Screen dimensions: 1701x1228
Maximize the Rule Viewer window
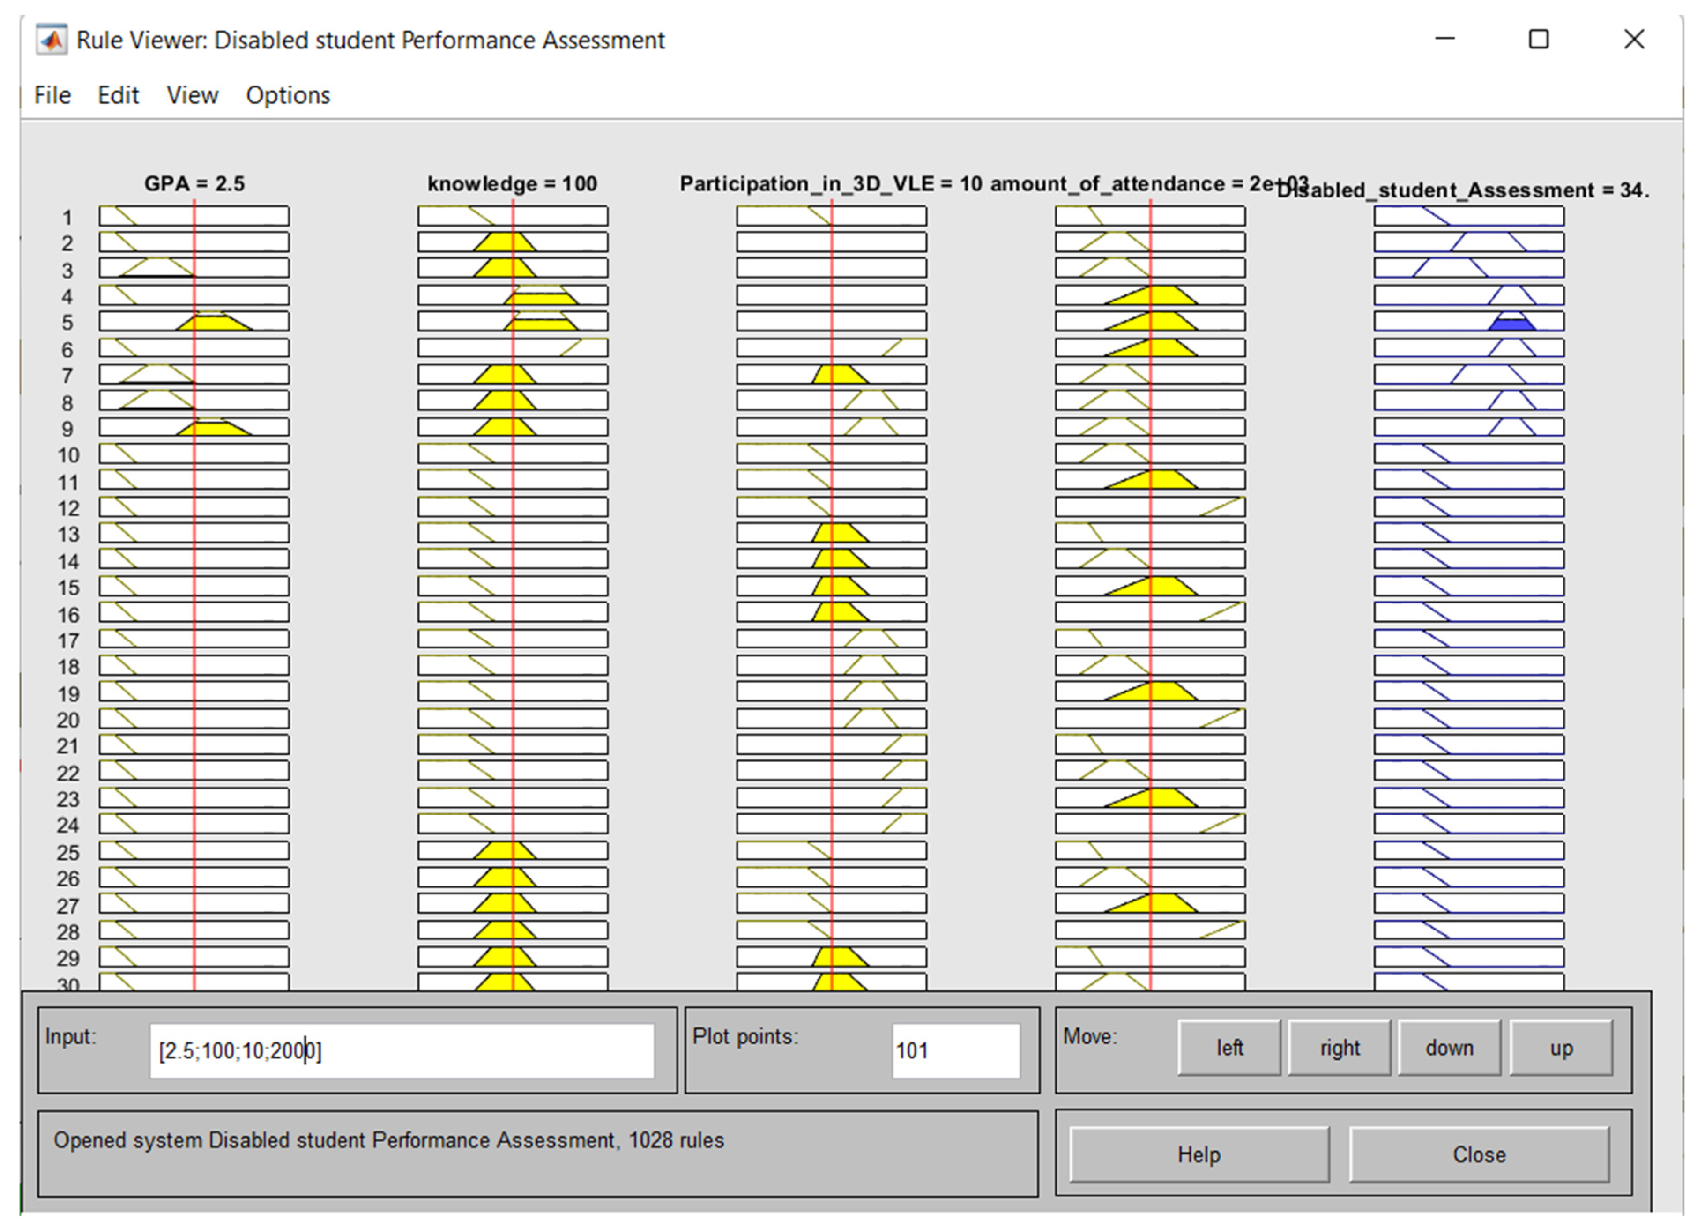tap(1538, 40)
